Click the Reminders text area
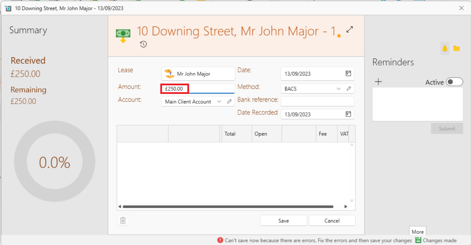471x245 pixels. [418, 104]
